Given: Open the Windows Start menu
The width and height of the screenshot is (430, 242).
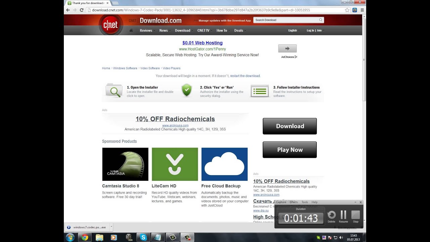Looking at the screenshot, I should [70, 237].
